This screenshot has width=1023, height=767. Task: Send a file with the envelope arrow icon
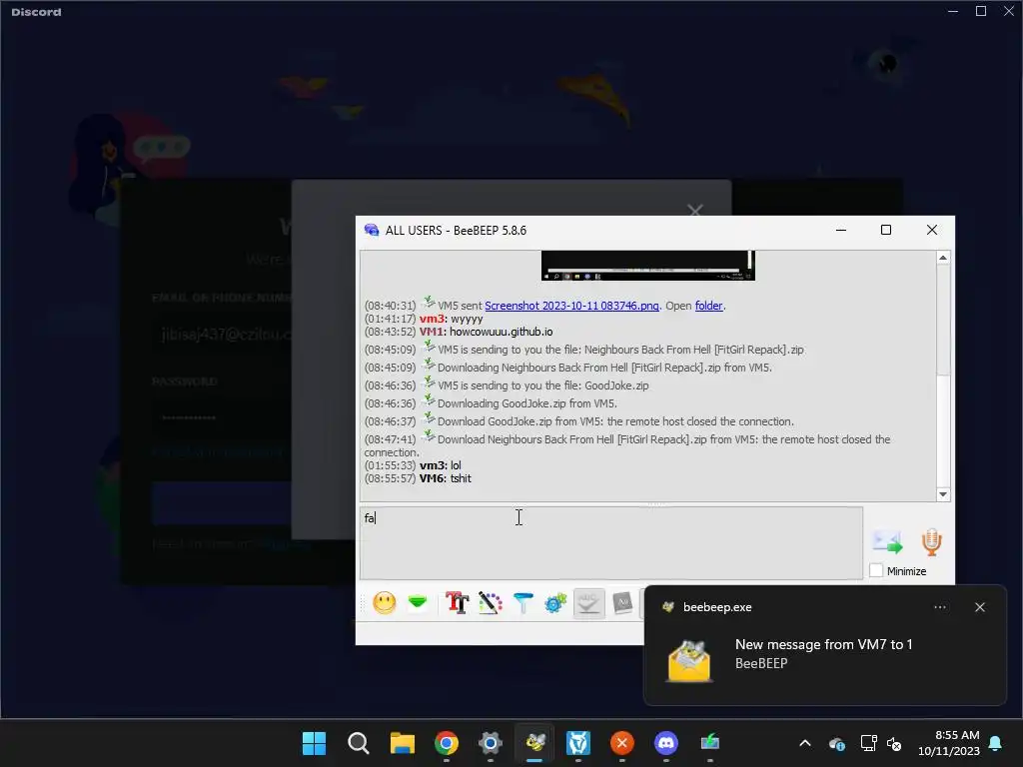coord(887,541)
